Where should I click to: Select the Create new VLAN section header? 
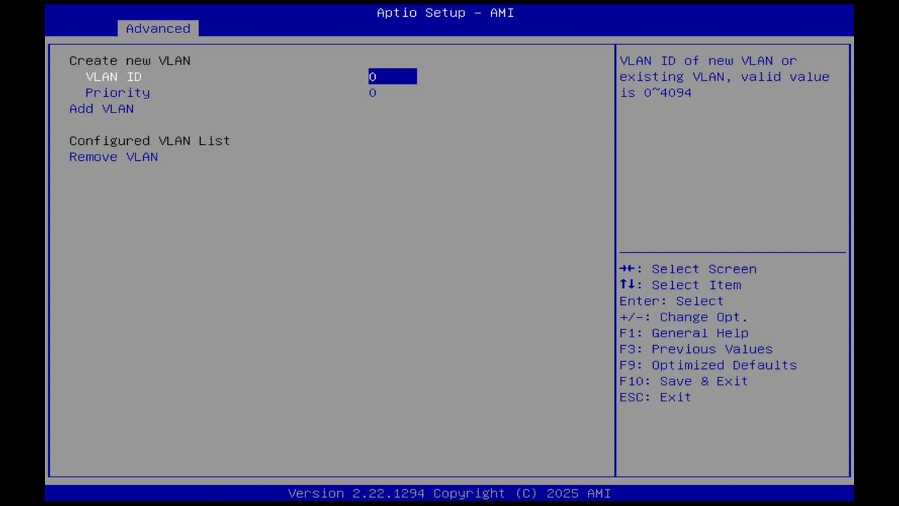129,60
